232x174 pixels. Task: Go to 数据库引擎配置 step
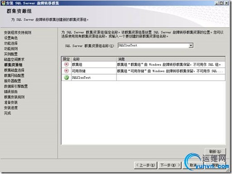[x=16, y=86]
